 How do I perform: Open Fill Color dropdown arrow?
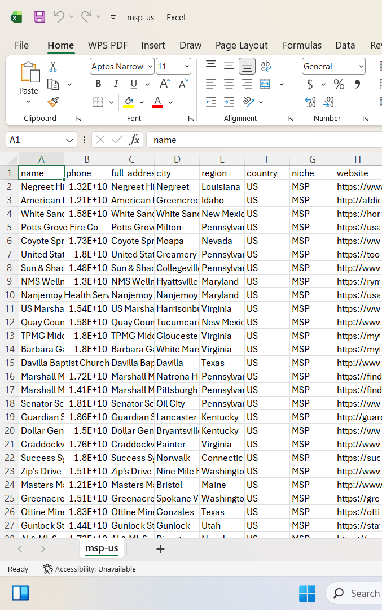(x=142, y=102)
